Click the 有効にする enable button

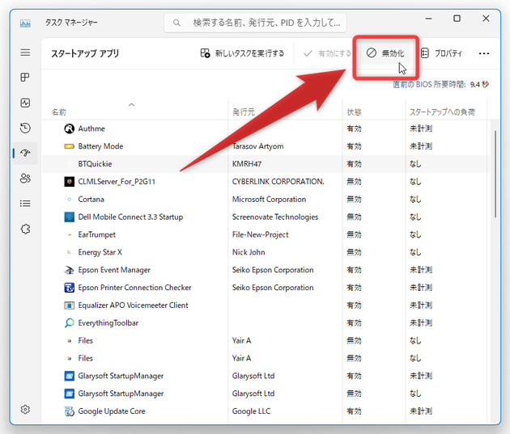[327, 53]
